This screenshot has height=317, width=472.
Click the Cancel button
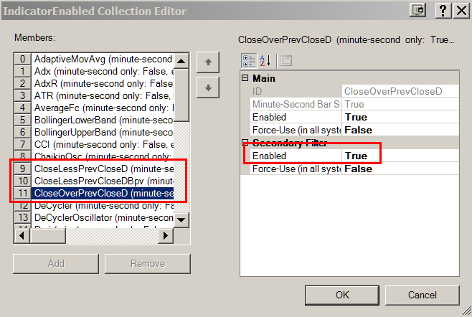[423, 295]
